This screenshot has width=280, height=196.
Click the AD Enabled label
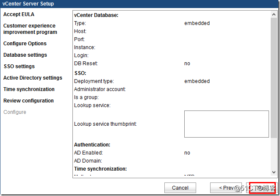point(89,153)
